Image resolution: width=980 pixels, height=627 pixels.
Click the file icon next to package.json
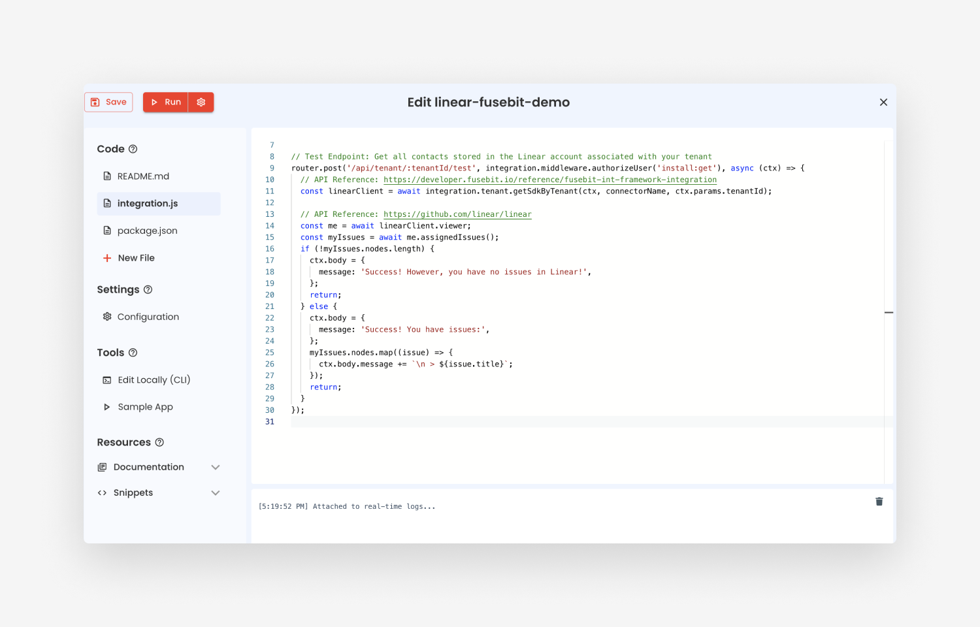[107, 231]
